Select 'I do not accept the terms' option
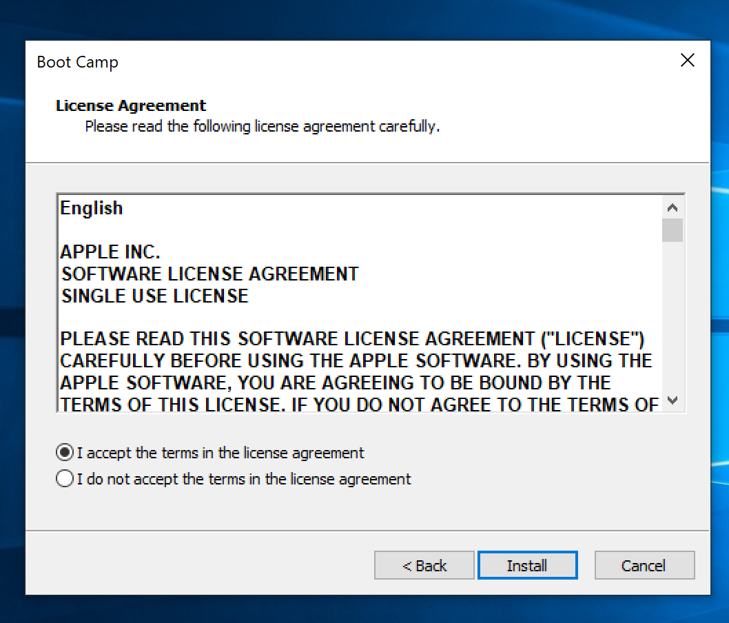Image resolution: width=729 pixels, height=623 pixels. (65, 478)
